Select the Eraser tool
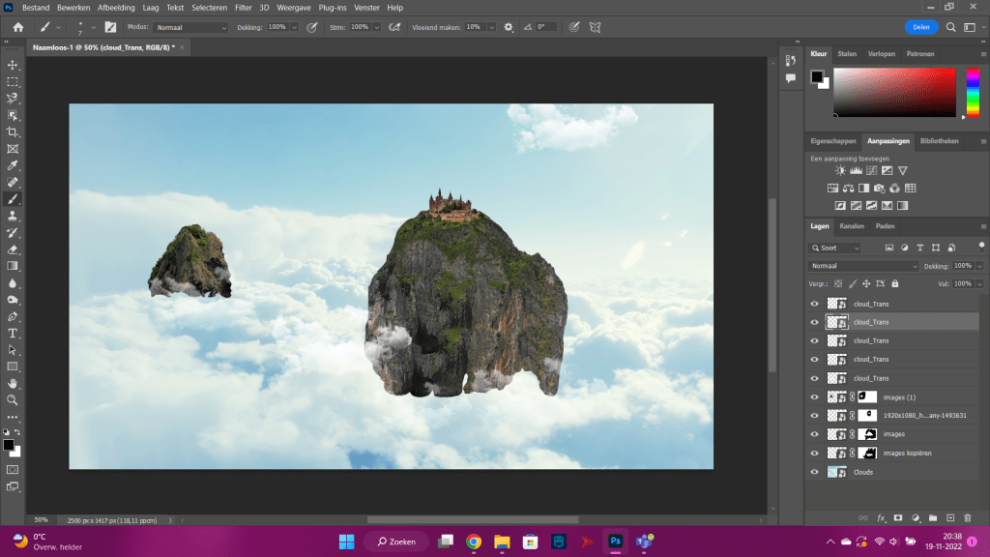This screenshot has height=557, width=990. point(13,249)
